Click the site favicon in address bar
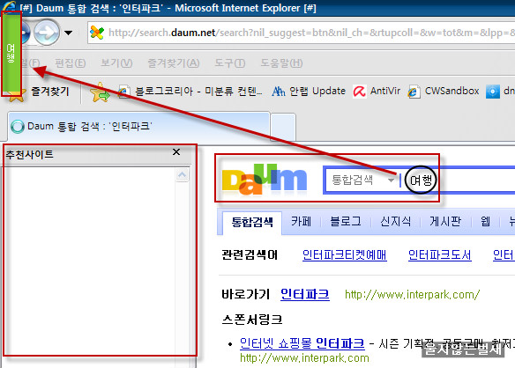The width and height of the screenshot is (515, 368). [97, 33]
